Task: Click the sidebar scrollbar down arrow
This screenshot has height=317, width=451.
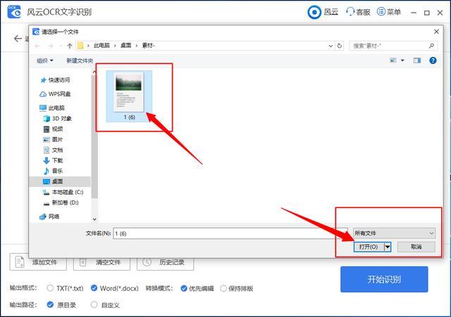Action: [94, 219]
